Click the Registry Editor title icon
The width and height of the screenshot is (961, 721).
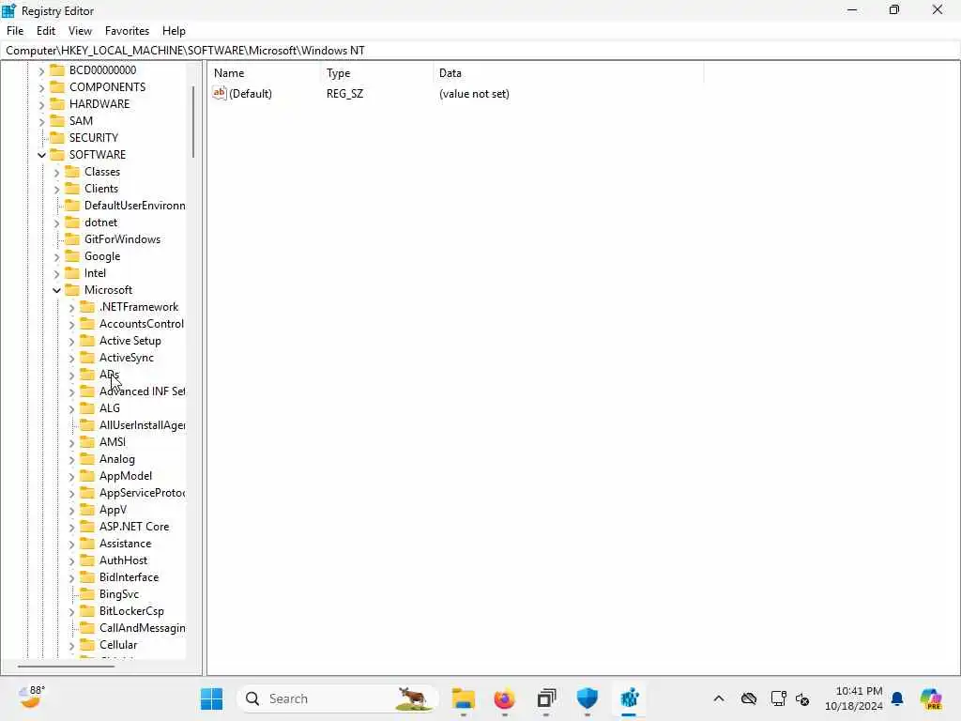tap(8, 10)
